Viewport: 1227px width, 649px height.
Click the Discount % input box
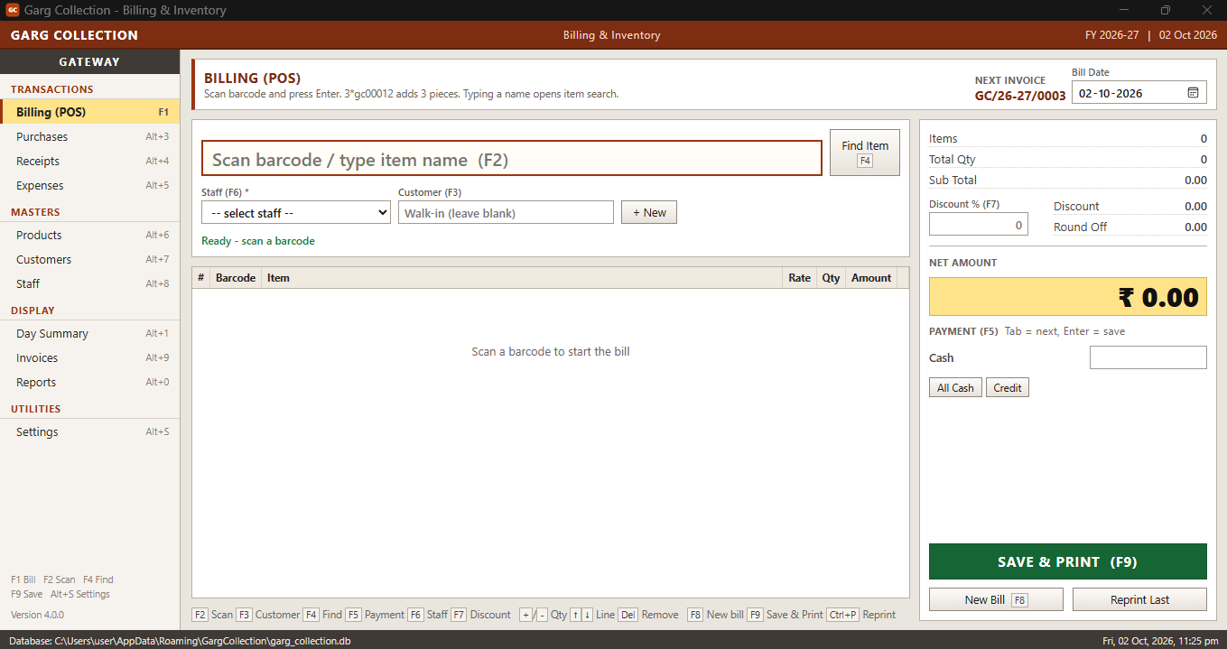pos(979,224)
